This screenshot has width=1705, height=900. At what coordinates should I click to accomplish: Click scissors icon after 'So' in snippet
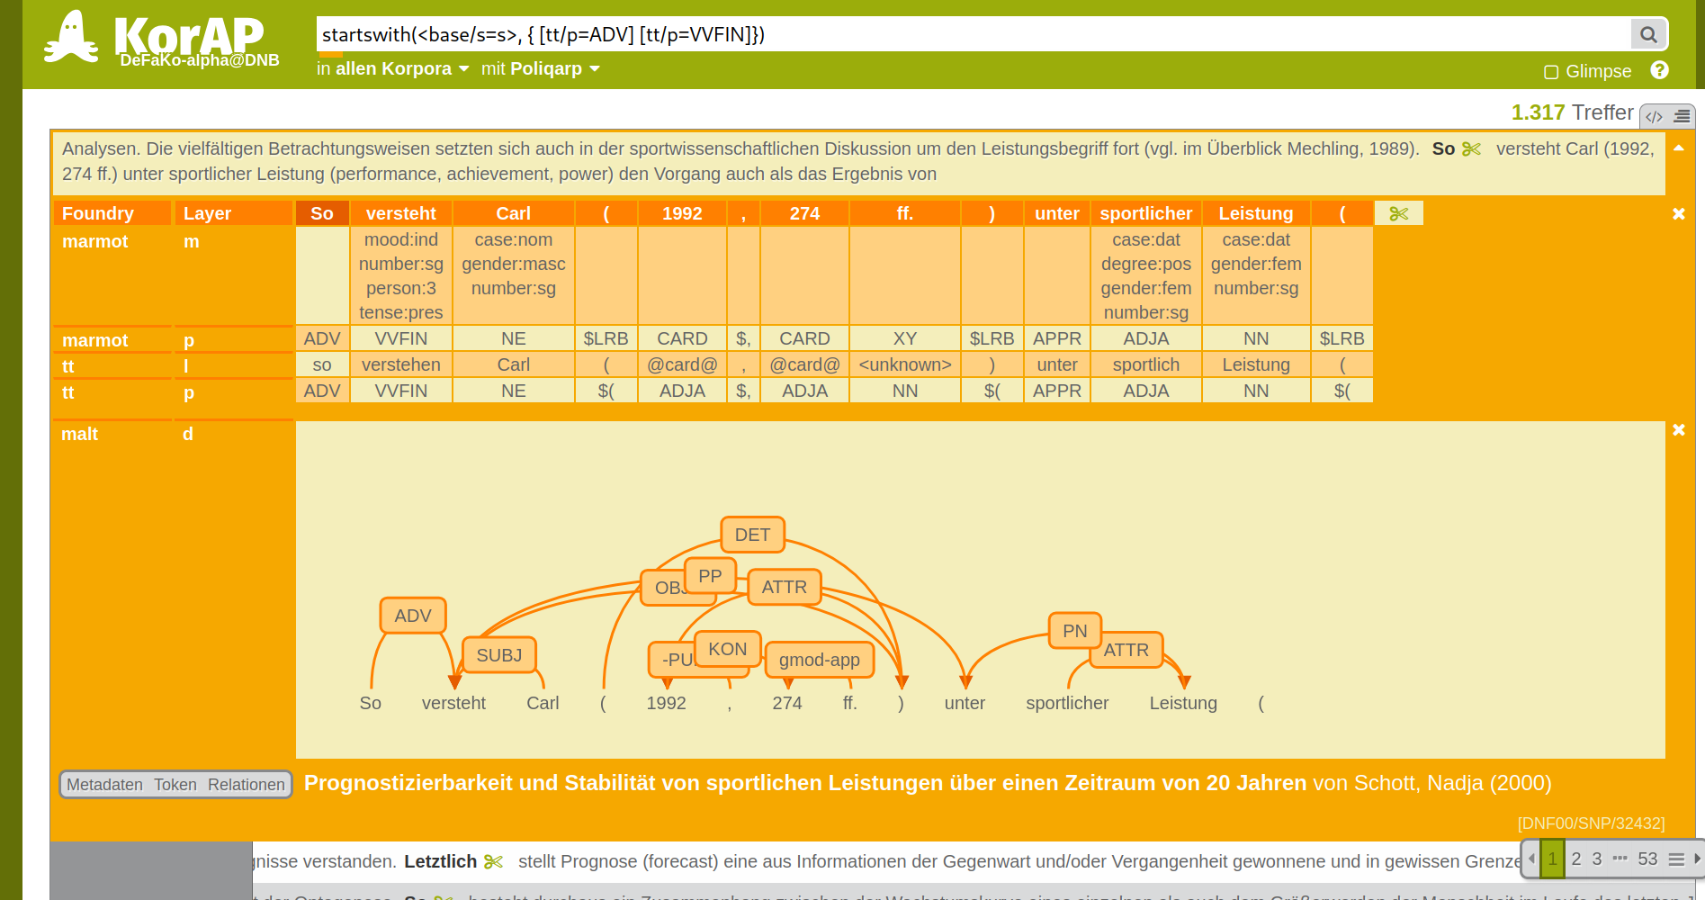[x=1472, y=149]
